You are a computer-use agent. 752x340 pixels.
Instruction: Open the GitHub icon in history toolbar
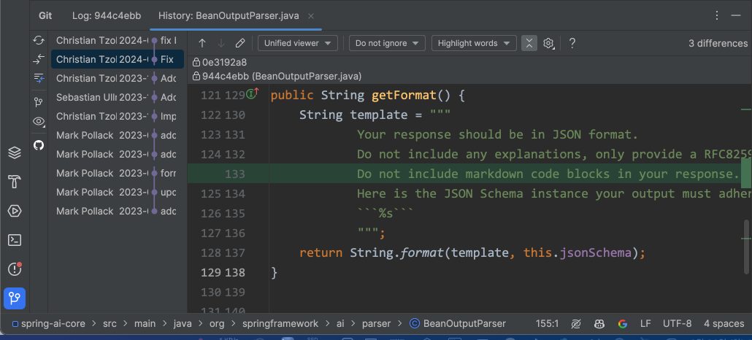click(39, 144)
